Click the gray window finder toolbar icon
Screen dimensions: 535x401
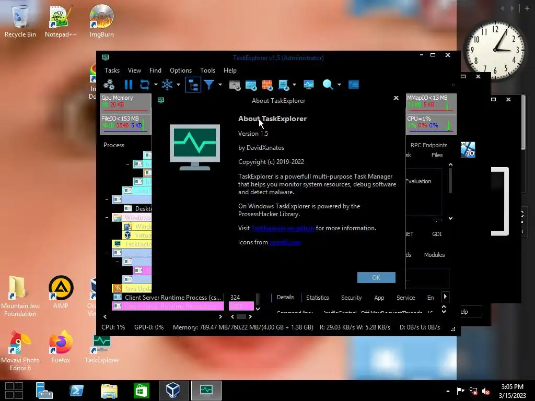235,85
